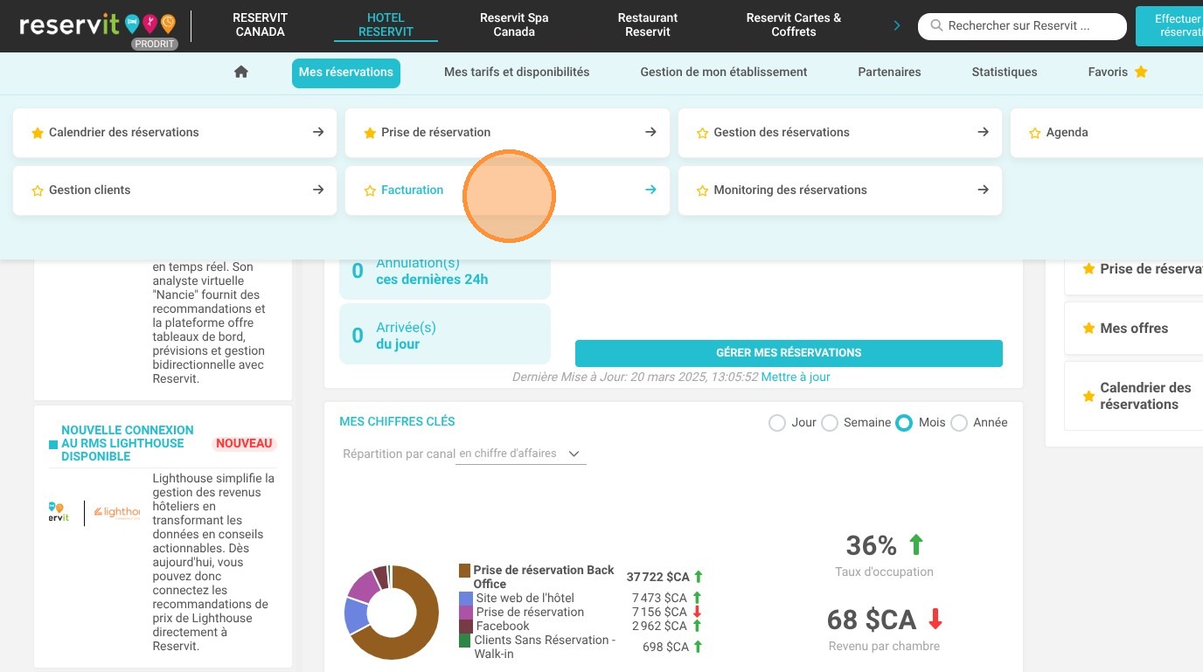Open Gestion de mon établissement menu
The image size is (1203, 672).
point(724,73)
